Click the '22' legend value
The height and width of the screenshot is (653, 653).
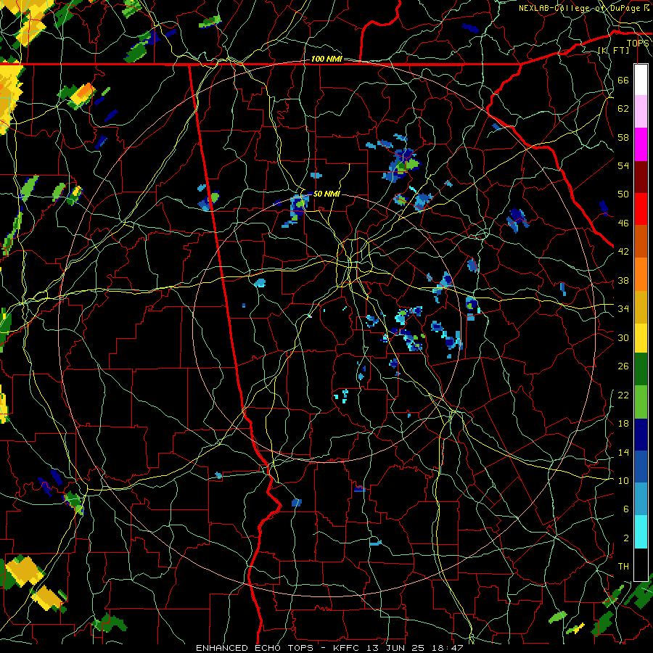[623, 395]
